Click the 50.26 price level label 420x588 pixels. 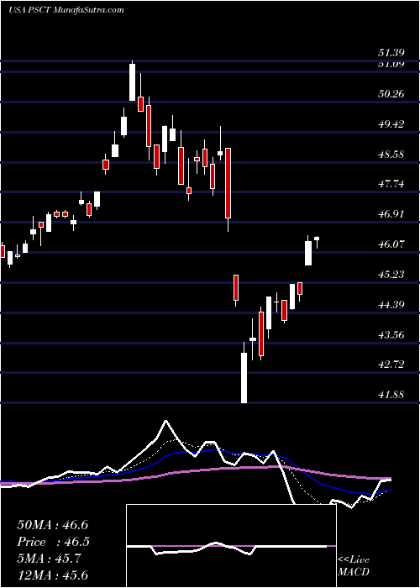(x=391, y=94)
